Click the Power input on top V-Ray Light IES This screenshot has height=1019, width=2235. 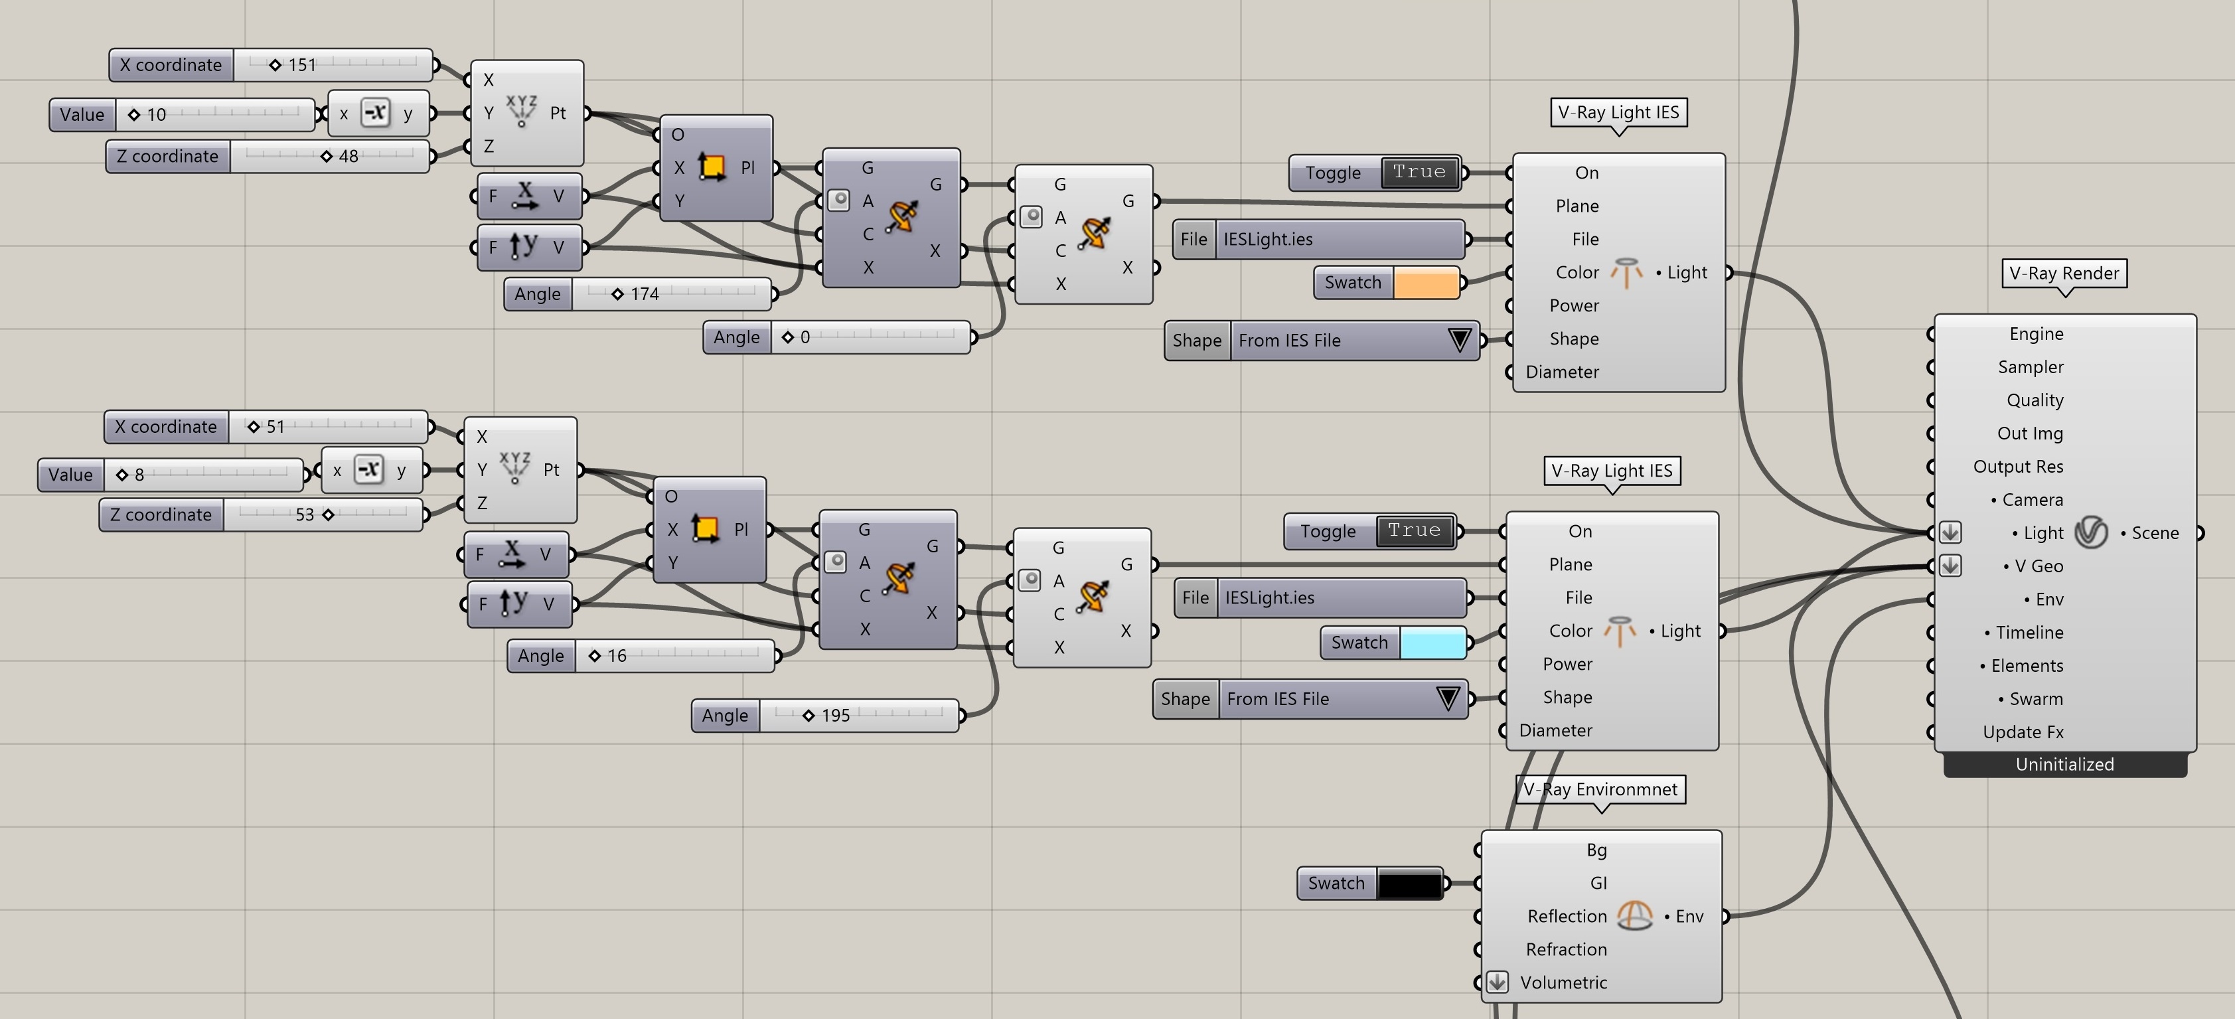tap(1574, 305)
